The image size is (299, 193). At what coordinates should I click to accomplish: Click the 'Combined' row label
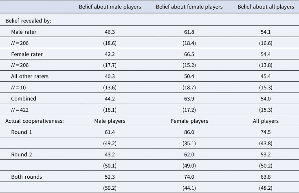point(24,99)
